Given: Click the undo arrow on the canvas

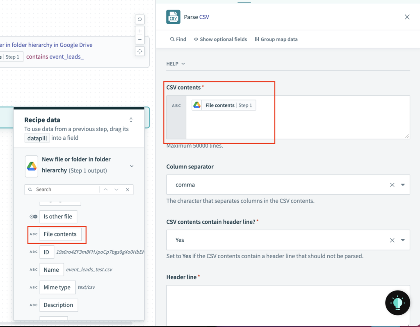Looking at the screenshot, I should click(x=139, y=19).
